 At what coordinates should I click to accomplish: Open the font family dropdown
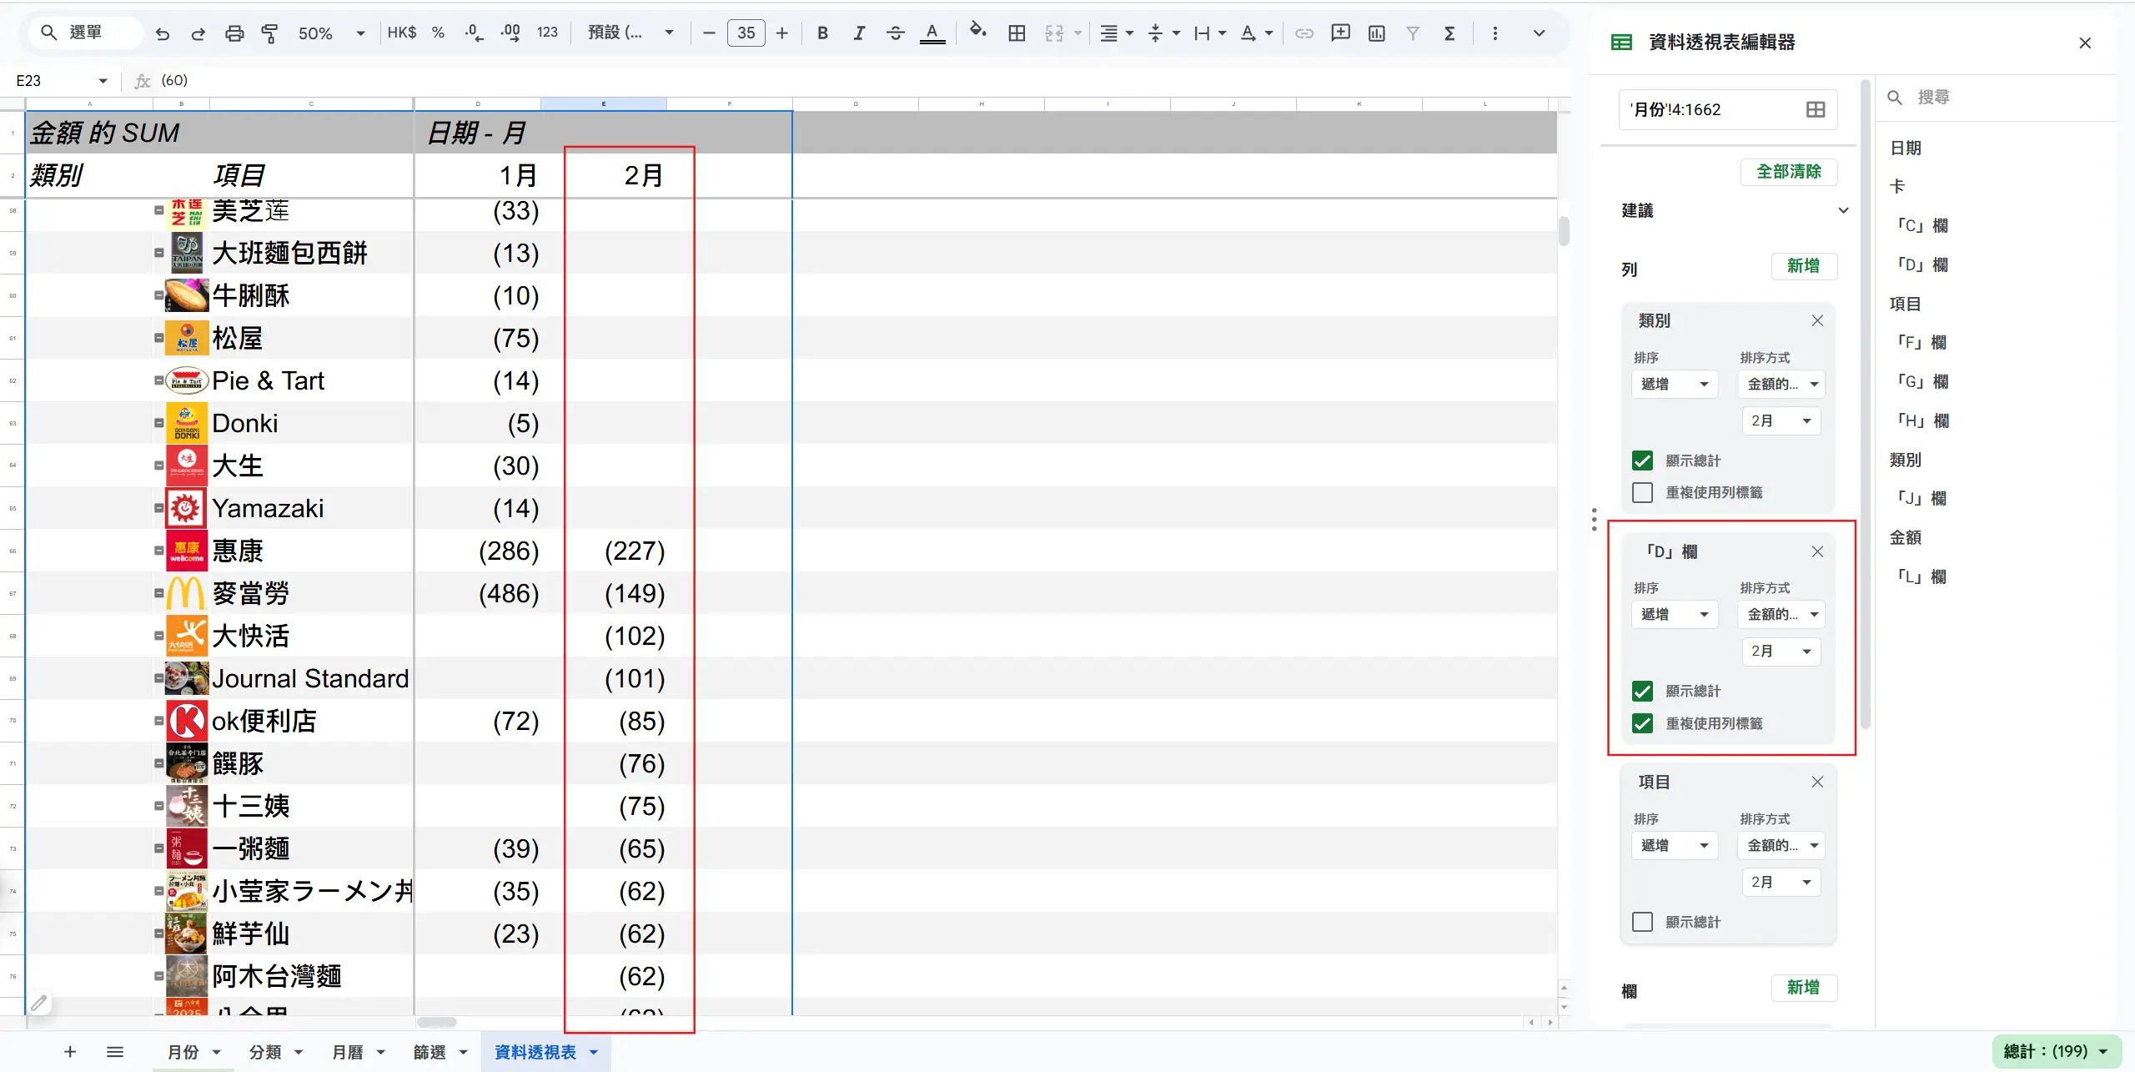(630, 33)
